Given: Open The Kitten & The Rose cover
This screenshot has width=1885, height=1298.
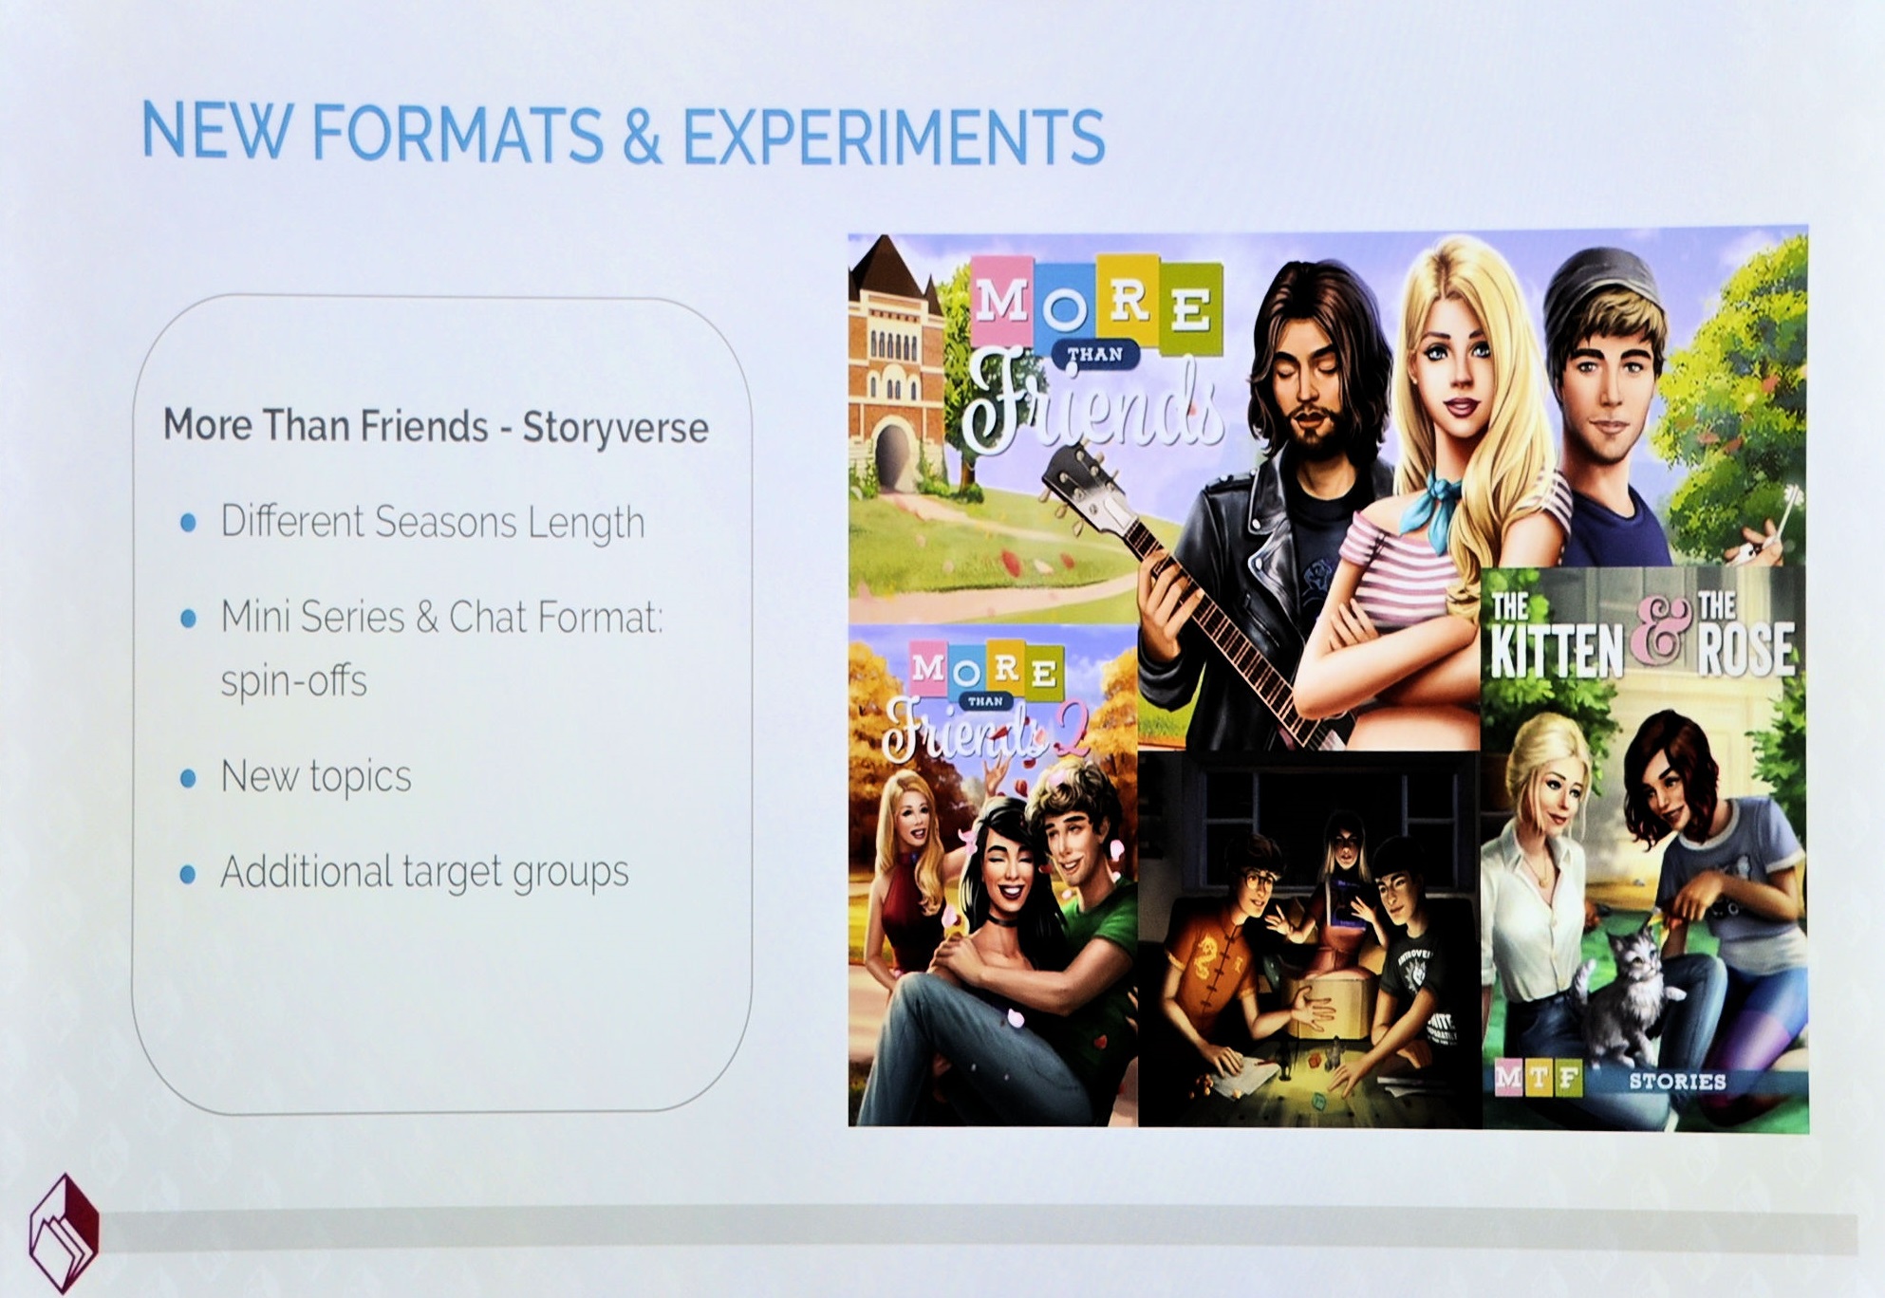Looking at the screenshot, I should (1644, 847).
